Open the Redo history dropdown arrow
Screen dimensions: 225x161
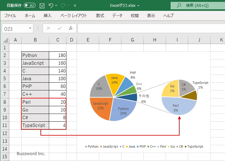[x=68, y=6]
